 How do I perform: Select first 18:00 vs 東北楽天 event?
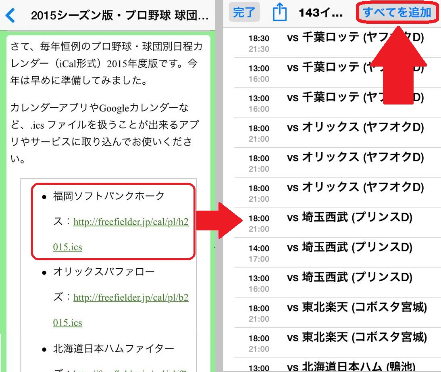click(337, 313)
